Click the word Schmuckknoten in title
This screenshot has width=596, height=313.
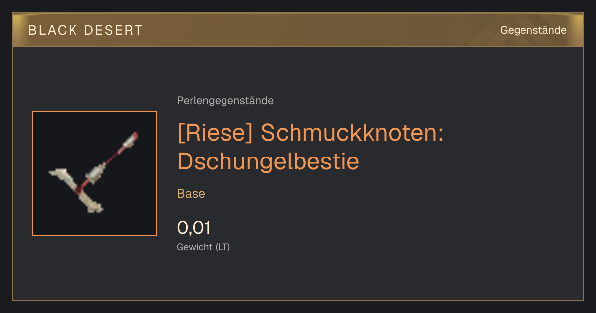click(352, 133)
